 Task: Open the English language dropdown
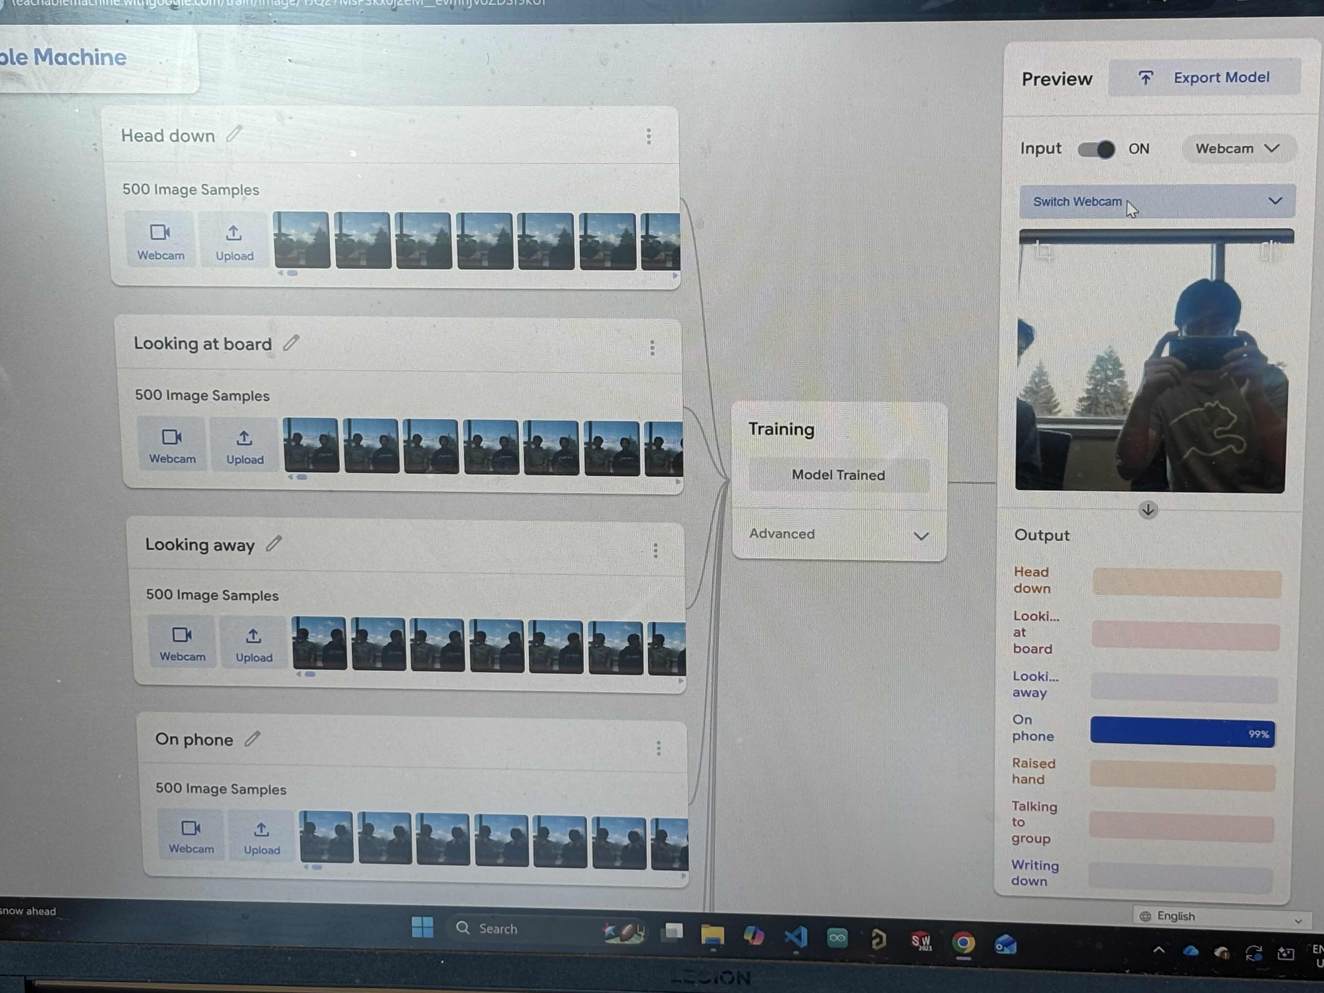(x=1221, y=916)
